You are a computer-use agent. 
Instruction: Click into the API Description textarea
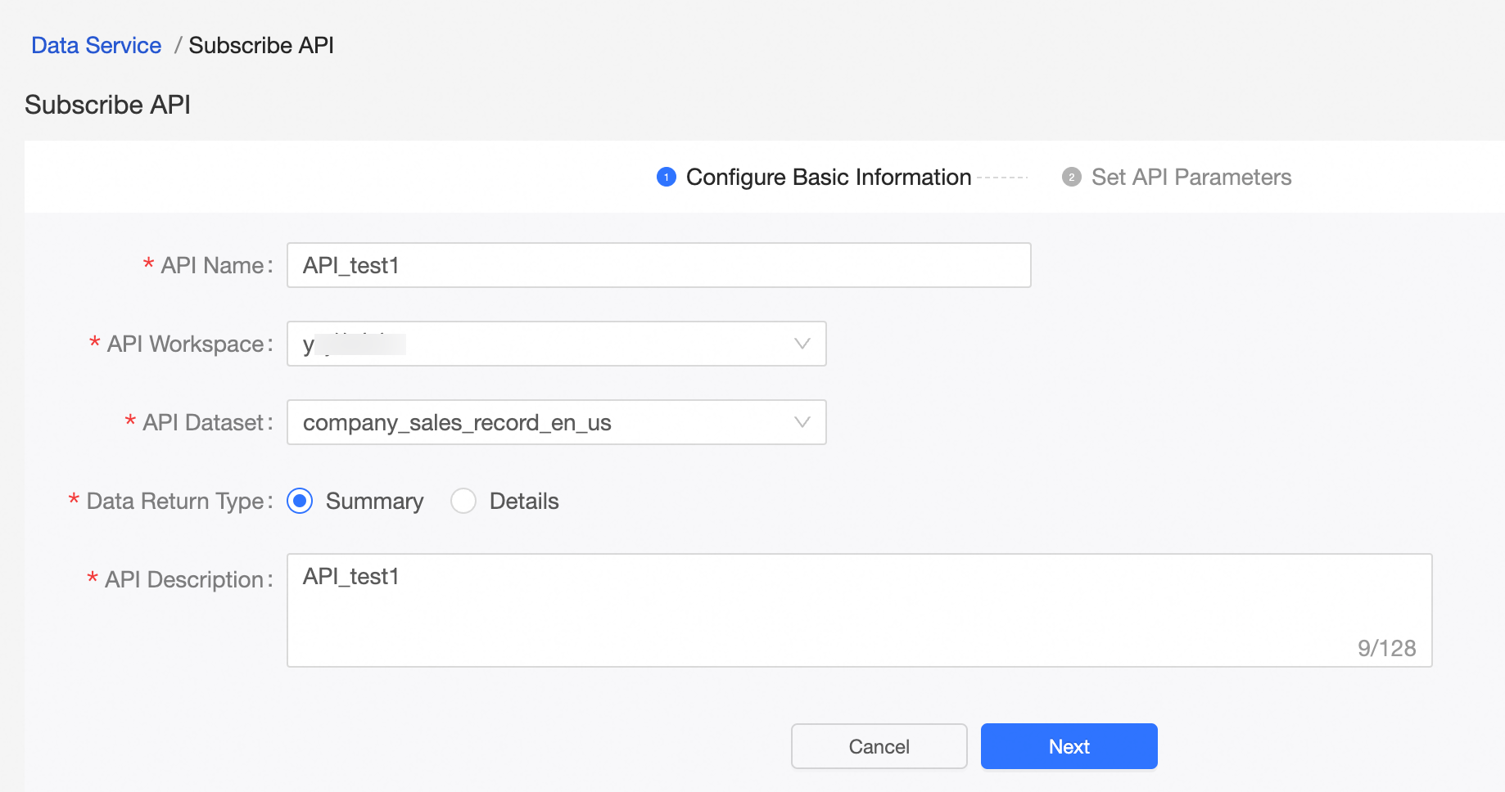pyautogui.click(x=858, y=610)
